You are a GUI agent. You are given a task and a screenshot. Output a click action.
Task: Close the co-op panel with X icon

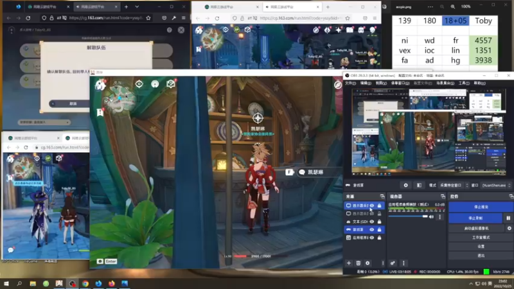(181, 30)
